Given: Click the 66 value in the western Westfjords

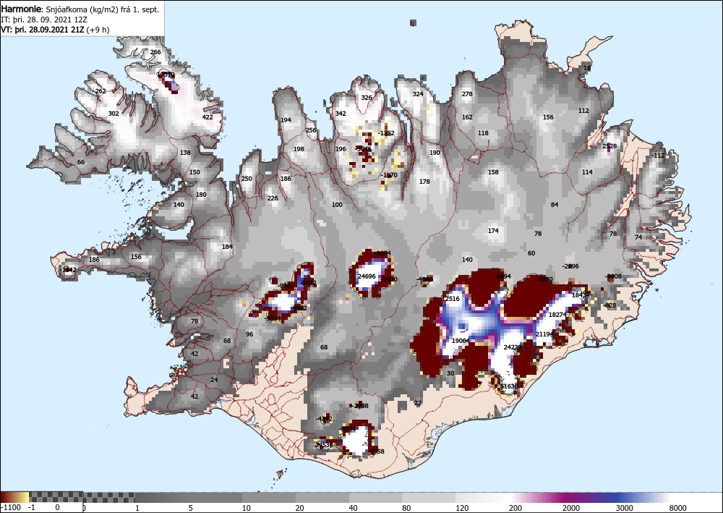Looking at the screenshot, I should pos(81,162).
